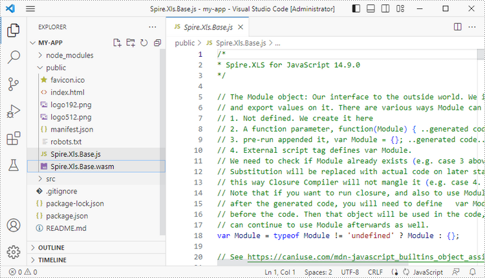Open the Search view in activity bar
This screenshot has height=278, width=485.
click(x=14, y=57)
